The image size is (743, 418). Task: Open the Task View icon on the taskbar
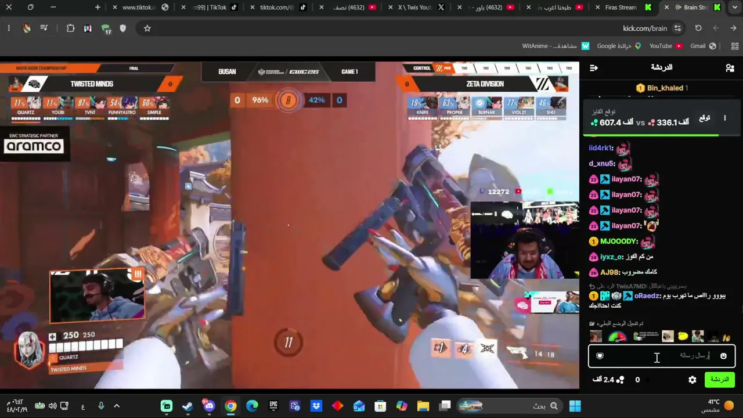tap(445, 406)
